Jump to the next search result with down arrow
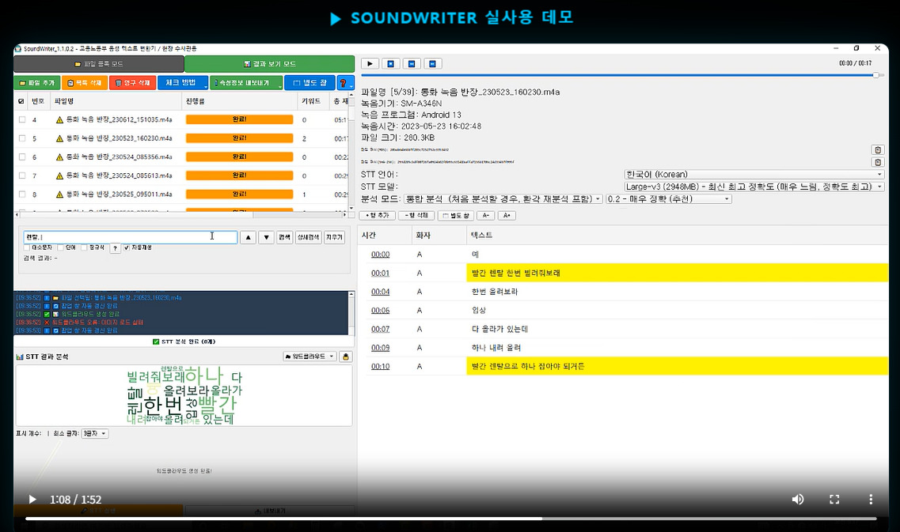 [266, 237]
